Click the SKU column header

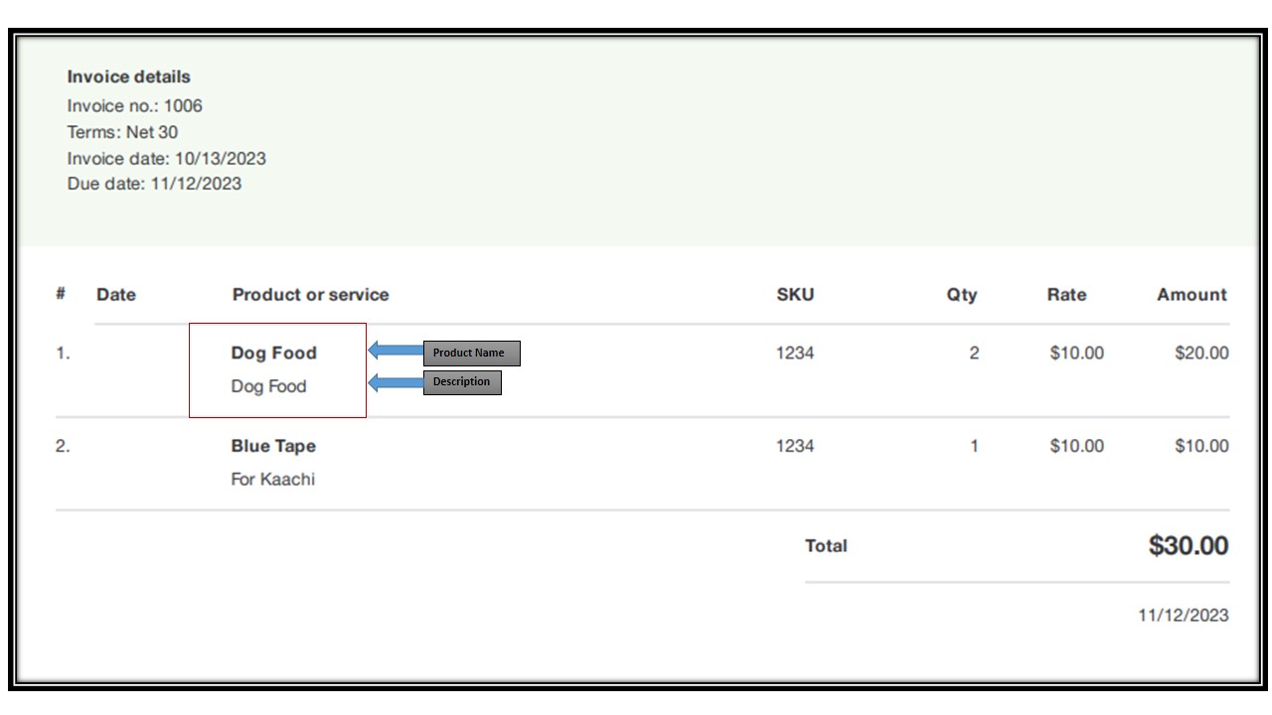795,294
